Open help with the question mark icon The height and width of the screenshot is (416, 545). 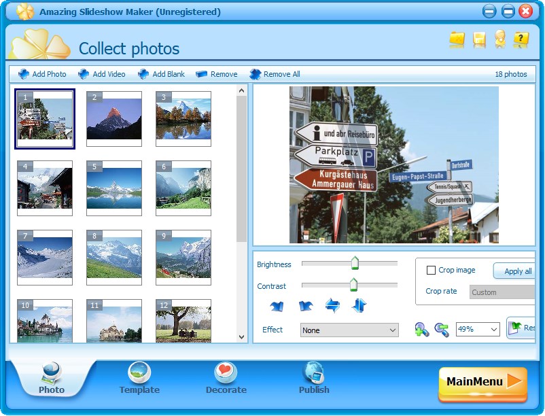[521, 39]
